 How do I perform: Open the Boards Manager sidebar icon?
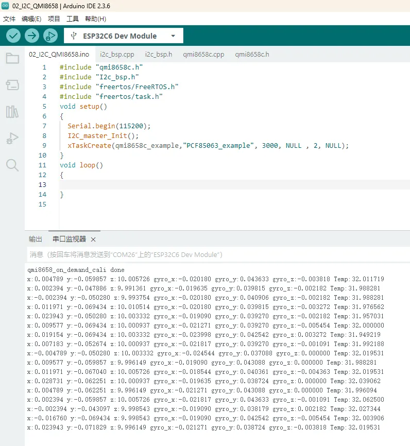click(12, 85)
